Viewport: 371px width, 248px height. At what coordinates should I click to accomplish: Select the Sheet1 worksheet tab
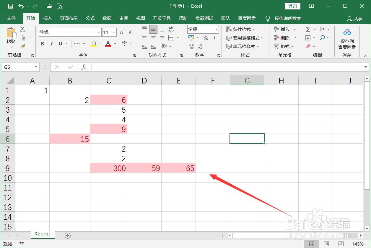click(x=43, y=235)
